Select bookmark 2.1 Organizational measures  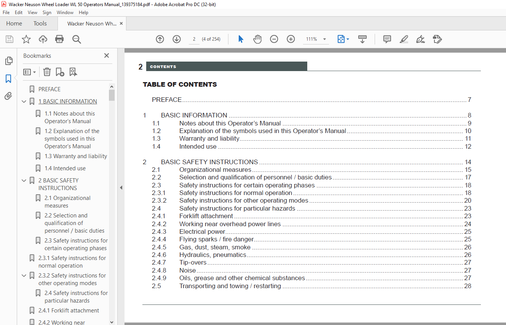tap(67, 202)
